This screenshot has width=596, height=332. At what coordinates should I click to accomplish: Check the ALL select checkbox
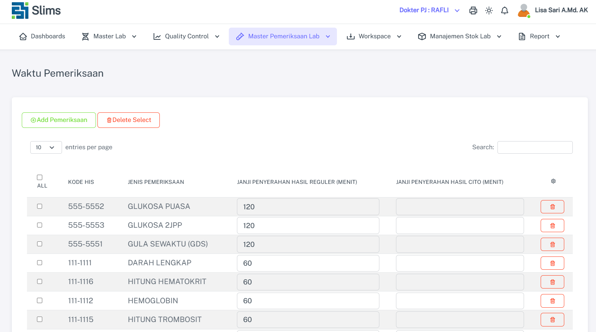pos(40,177)
